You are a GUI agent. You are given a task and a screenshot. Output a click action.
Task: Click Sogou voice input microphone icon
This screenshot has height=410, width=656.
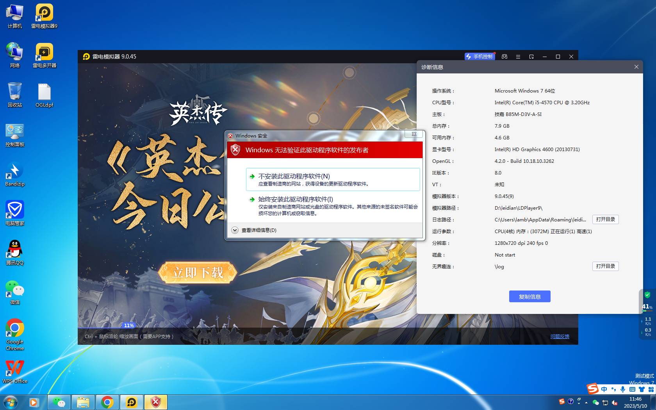pyautogui.click(x=623, y=389)
